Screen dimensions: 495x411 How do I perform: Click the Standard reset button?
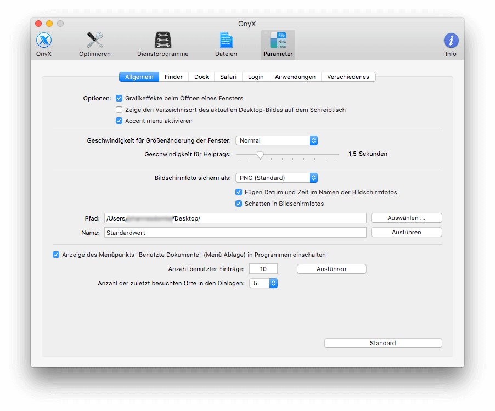coord(383,343)
